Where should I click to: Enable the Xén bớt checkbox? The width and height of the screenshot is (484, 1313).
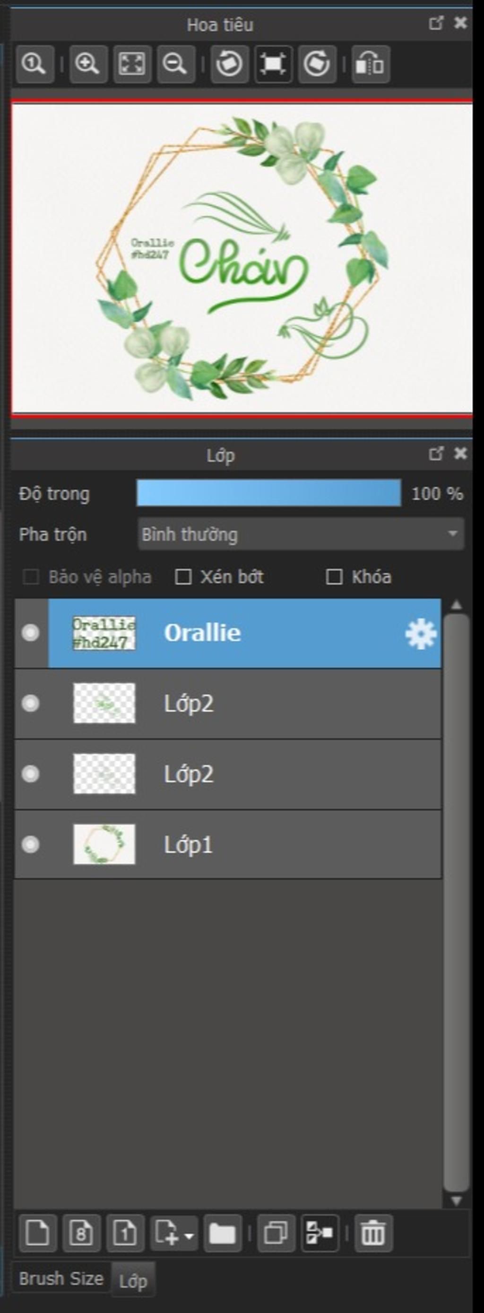(183, 577)
